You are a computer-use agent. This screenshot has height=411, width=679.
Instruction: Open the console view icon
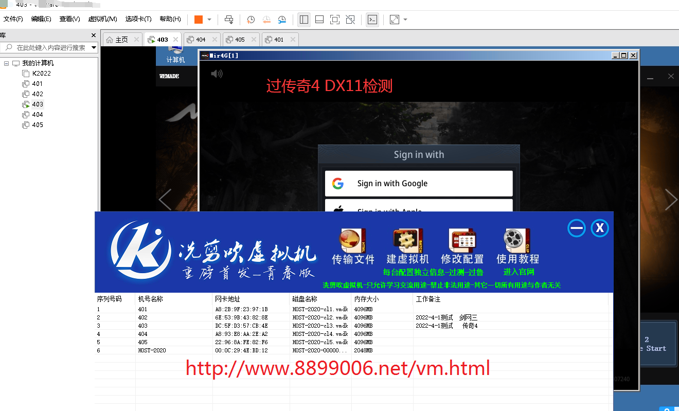tap(372, 20)
